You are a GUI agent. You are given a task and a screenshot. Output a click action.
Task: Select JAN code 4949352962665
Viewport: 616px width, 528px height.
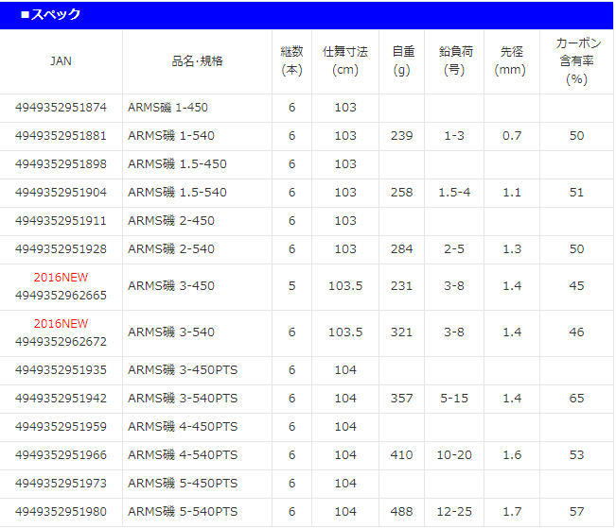click(x=61, y=296)
